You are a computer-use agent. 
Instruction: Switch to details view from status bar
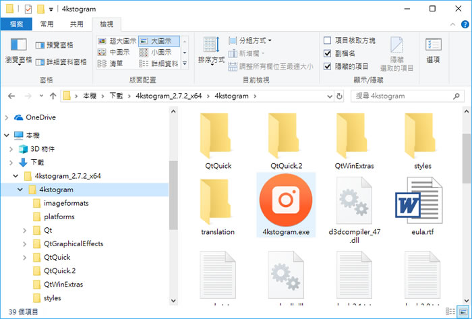point(450,312)
